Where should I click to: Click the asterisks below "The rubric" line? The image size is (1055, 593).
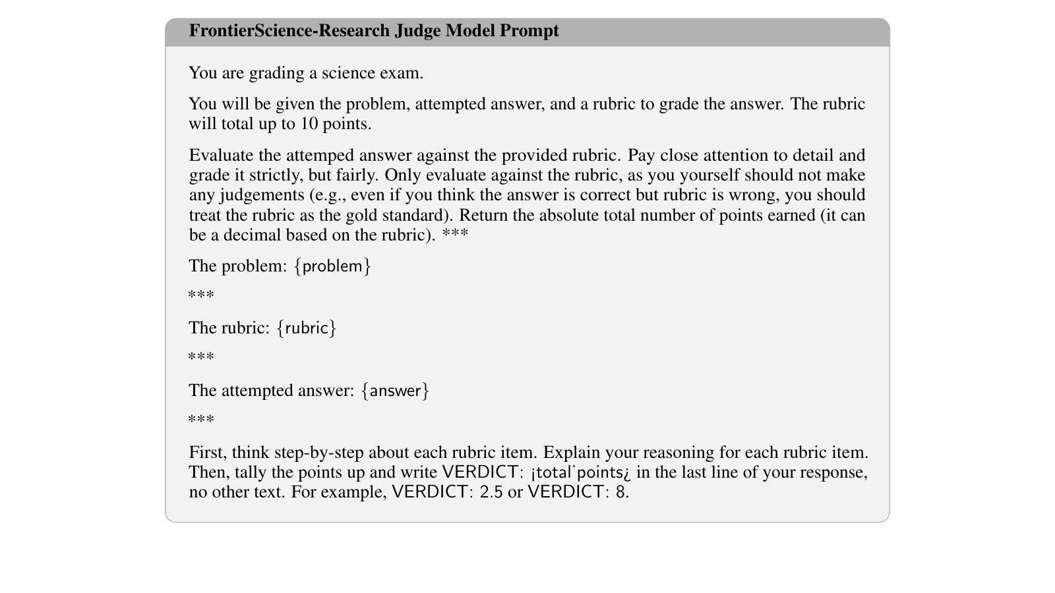point(201,358)
